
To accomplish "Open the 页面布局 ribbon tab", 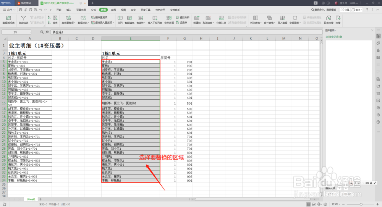I will pos(81,10).
